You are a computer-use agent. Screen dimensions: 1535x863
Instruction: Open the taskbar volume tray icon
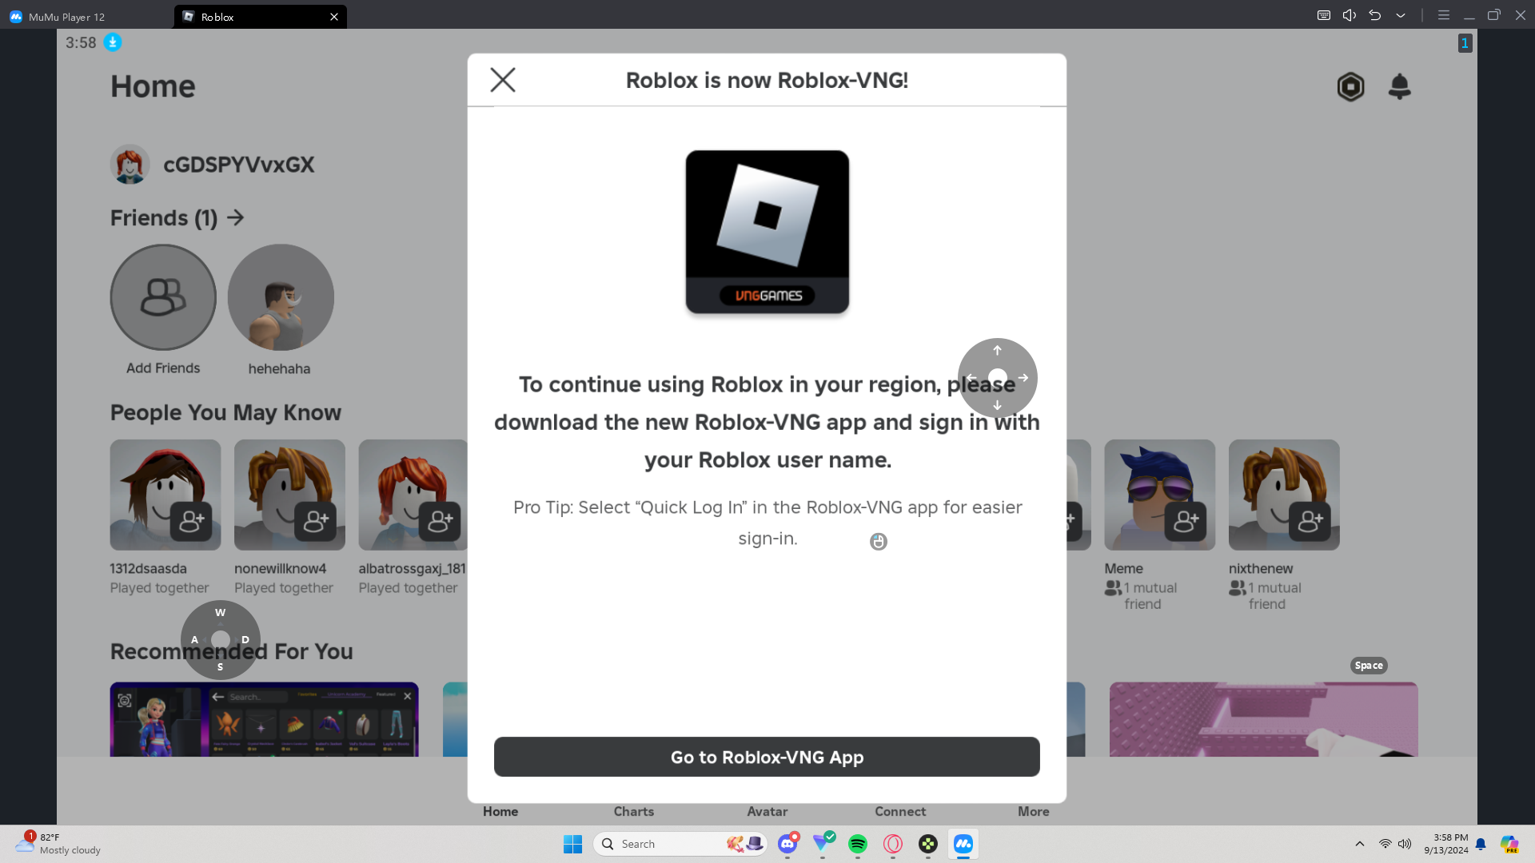pyautogui.click(x=1405, y=844)
